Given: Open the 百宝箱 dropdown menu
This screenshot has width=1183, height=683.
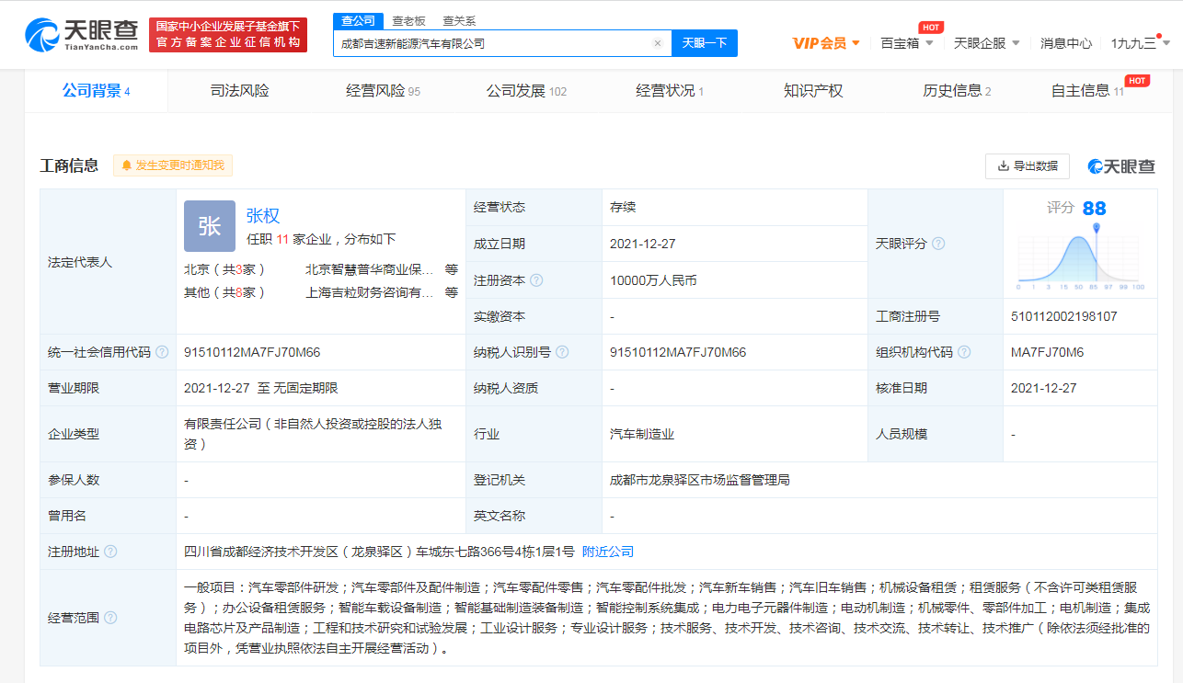Looking at the screenshot, I should point(906,43).
